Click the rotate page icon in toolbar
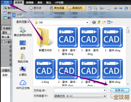The height and width of the screenshot is (102, 131). [x=126, y=8]
